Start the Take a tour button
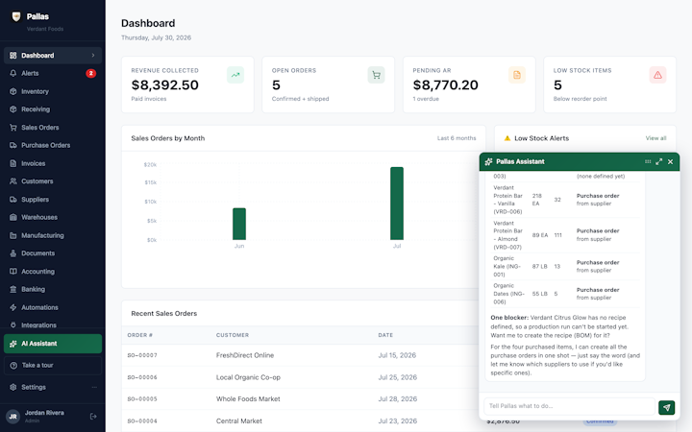This screenshot has height=432, width=692. pos(53,365)
